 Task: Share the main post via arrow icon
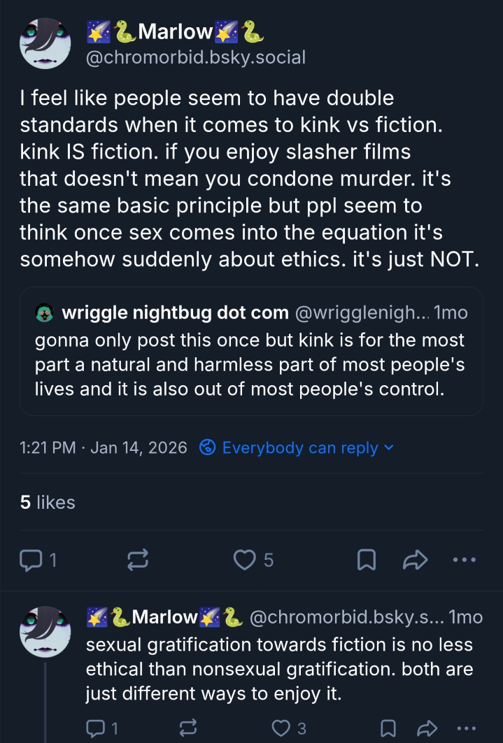click(x=415, y=559)
